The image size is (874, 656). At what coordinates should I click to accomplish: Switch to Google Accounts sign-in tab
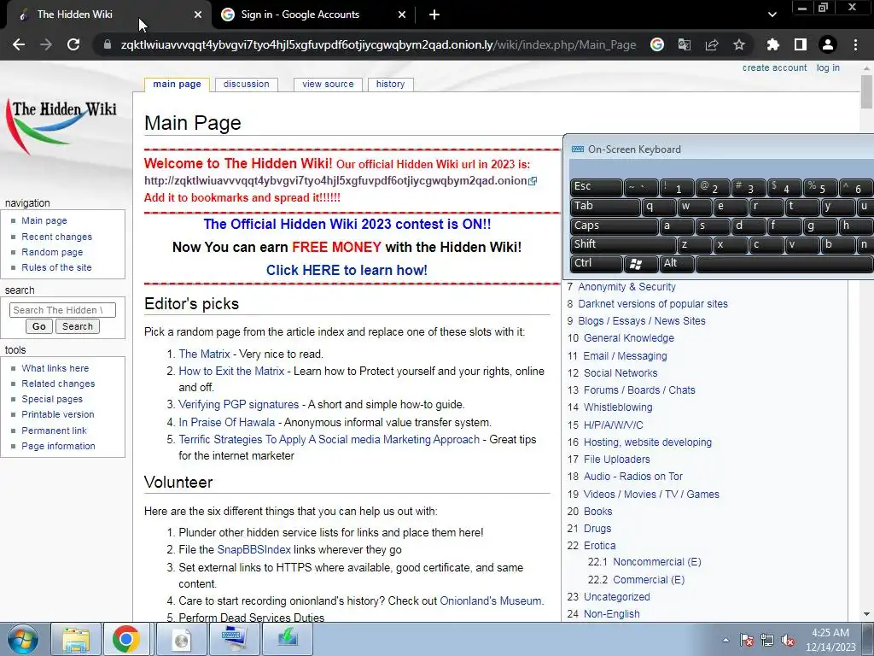313,15
